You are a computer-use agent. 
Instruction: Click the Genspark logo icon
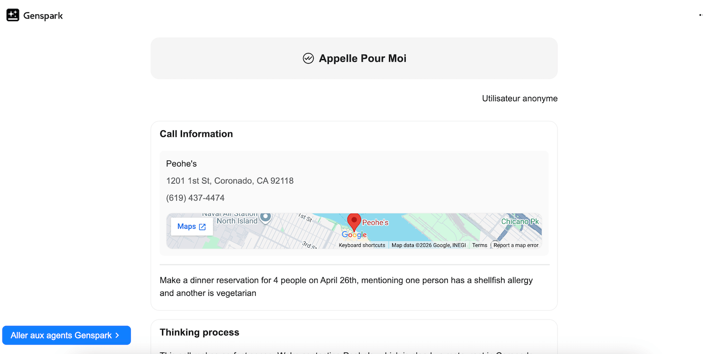13,16
